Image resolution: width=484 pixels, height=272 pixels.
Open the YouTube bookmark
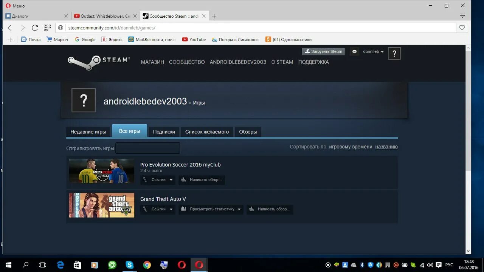point(194,39)
